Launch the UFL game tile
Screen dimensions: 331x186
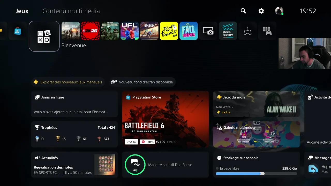[130, 31]
